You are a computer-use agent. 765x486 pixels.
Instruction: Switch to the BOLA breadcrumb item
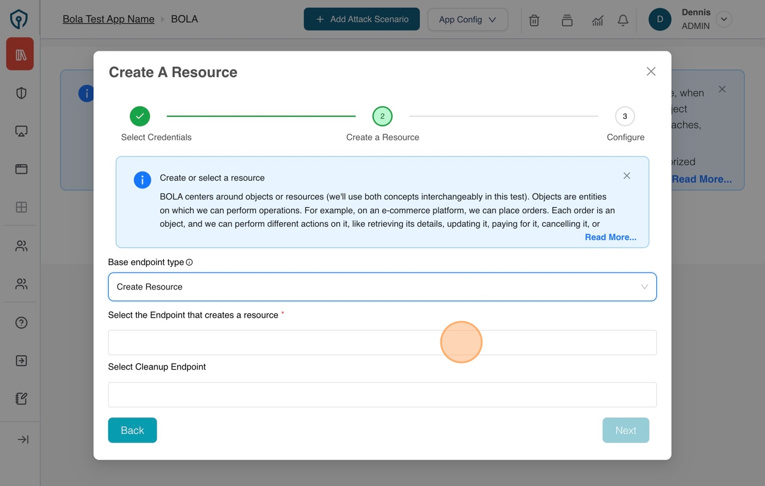tap(184, 19)
